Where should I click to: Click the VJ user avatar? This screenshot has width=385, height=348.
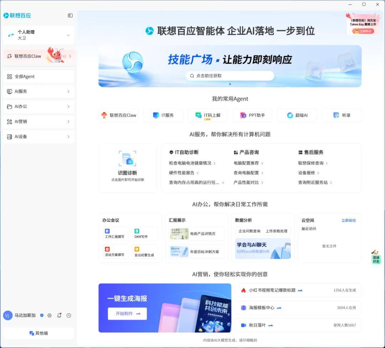coord(7,315)
